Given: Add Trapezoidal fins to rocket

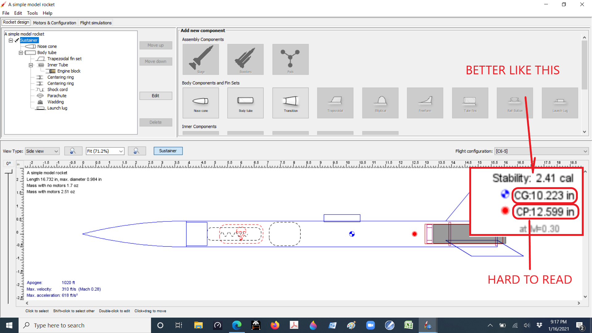Looking at the screenshot, I should 335,103.
